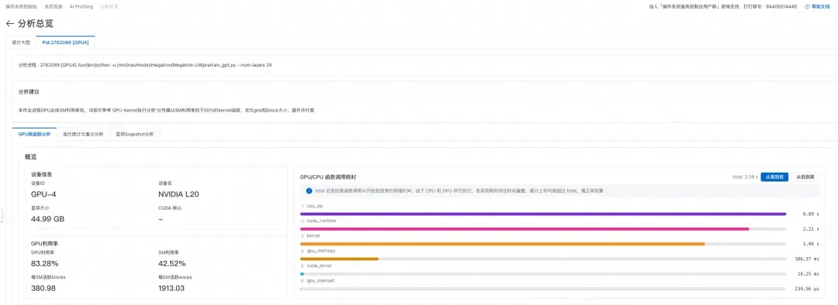
Task: Click the info icon in the total notice
Action: [x=309, y=190]
